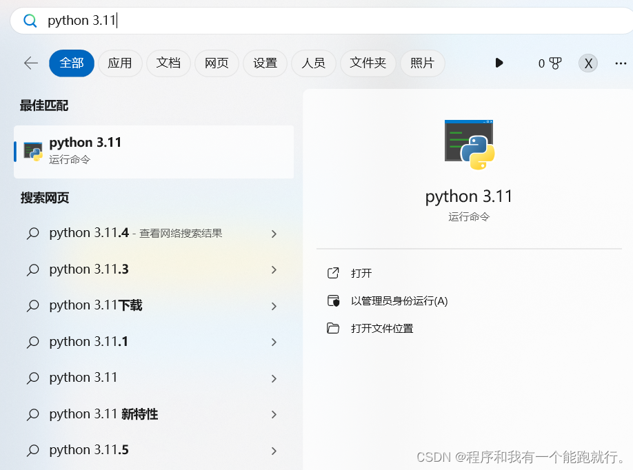633x470 pixels.
Task: Click the search magnifier icon
Action: pos(28,20)
